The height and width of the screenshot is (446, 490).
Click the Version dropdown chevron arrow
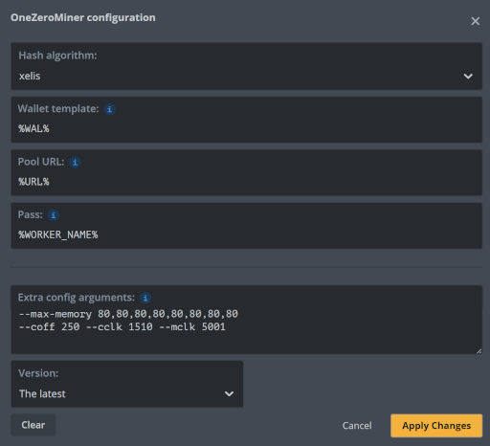(x=229, y=393)
